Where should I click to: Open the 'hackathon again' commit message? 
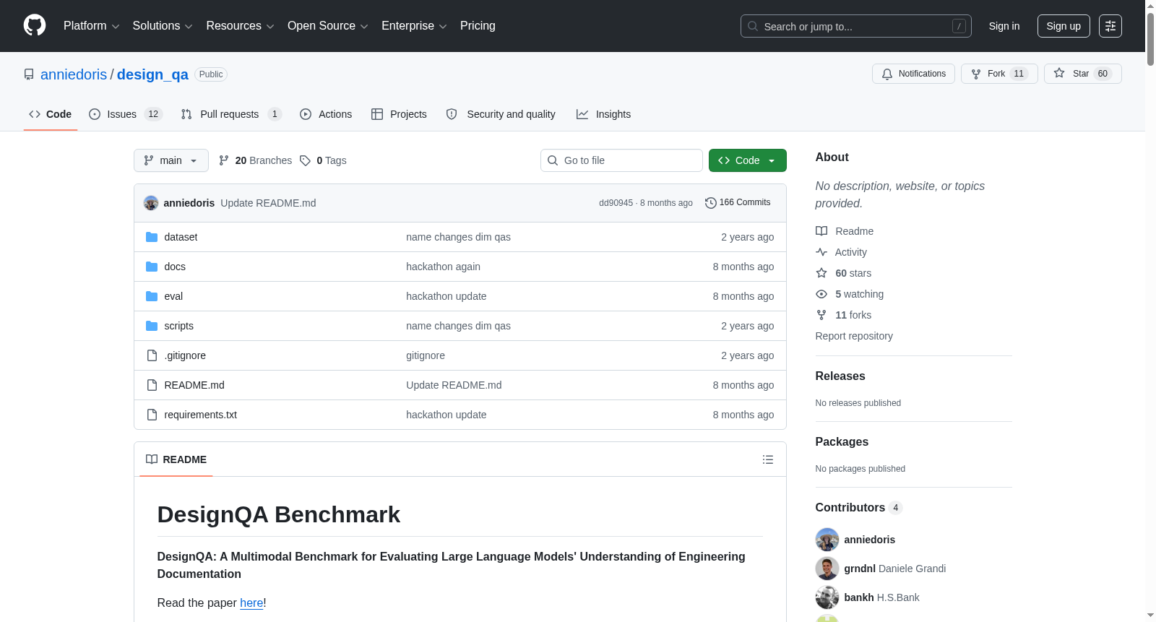443,267
